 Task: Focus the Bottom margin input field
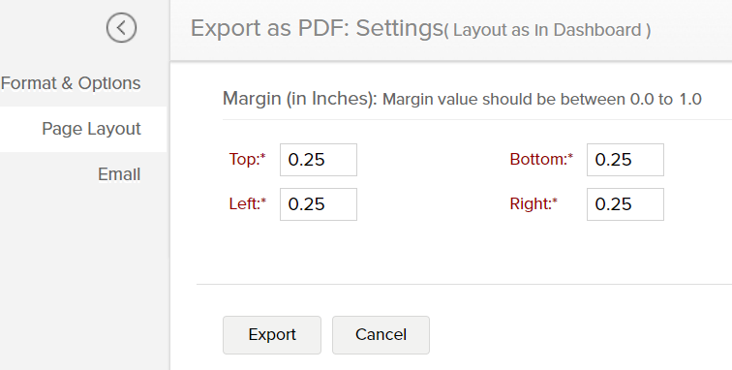[625, 160]
